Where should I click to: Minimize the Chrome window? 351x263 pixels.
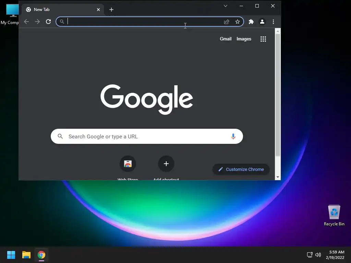point(241,6)
